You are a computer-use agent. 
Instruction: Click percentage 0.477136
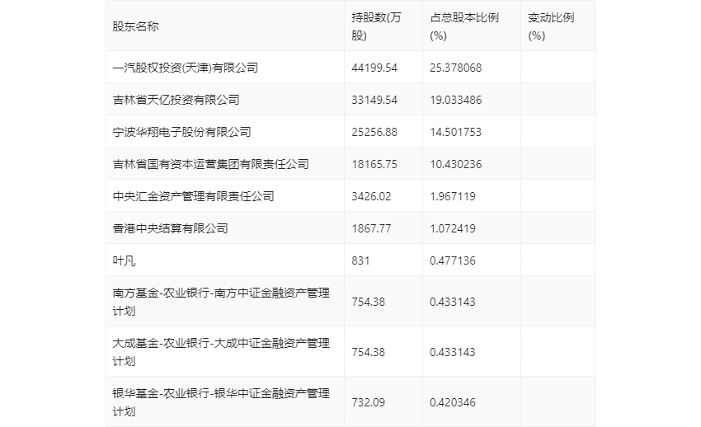[x=453, y=260]
